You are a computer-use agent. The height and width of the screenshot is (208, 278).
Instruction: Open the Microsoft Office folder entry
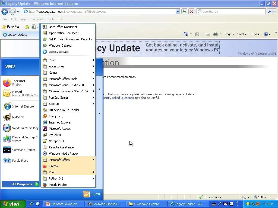(68, 160)
